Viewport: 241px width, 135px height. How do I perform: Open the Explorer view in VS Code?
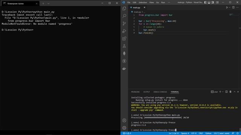point(124,9)
